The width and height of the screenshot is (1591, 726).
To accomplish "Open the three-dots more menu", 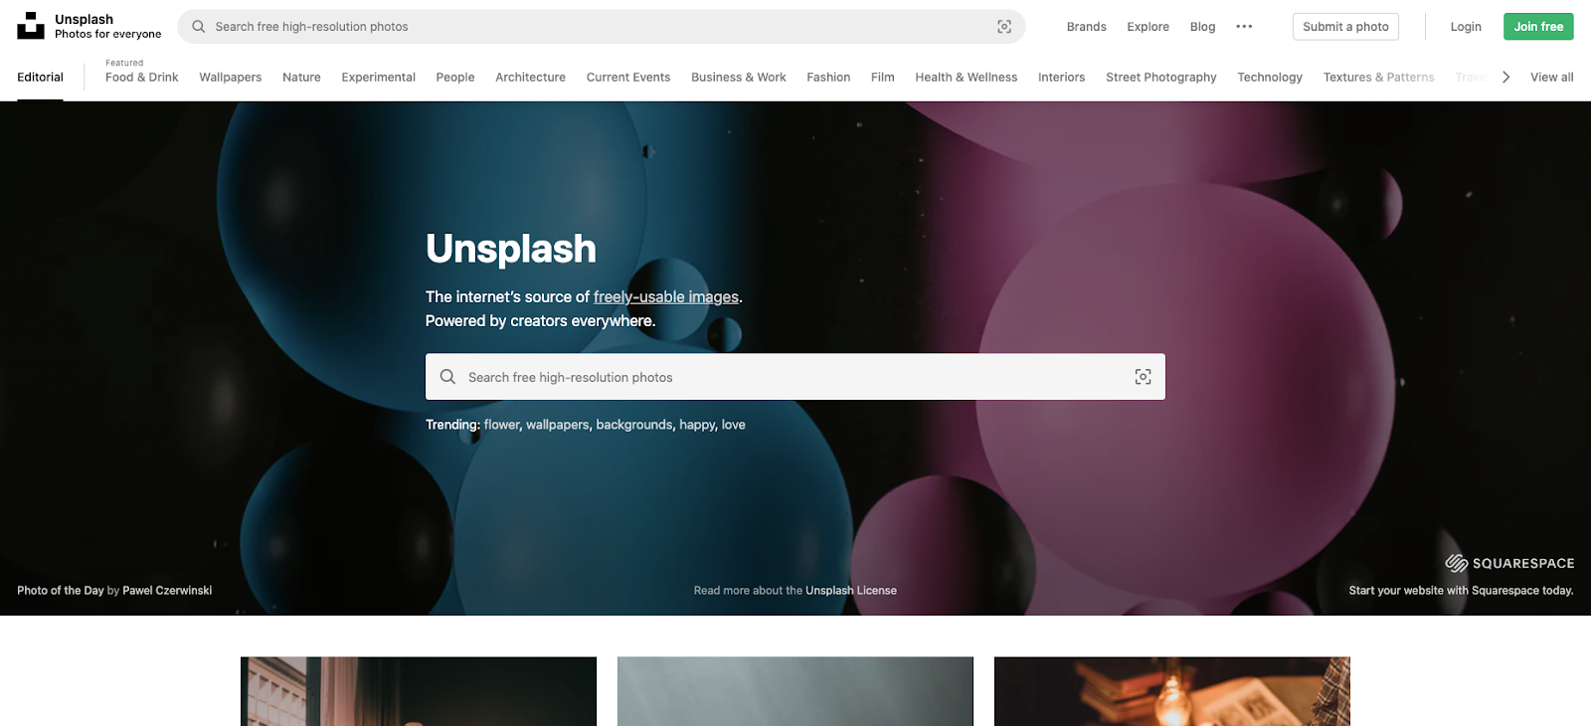I will coord(1244,27).
